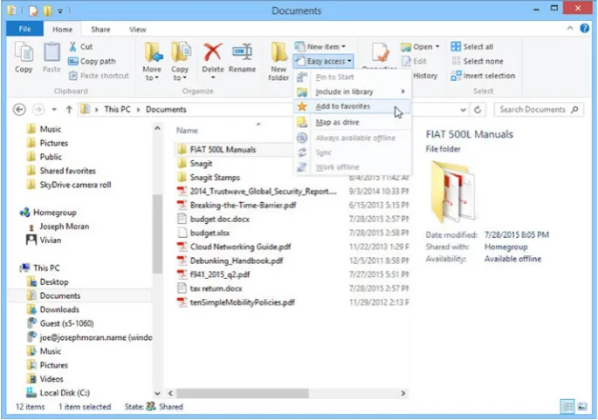The height and width of the screenshot is (420, 598).
Task: Select Cloud Networking Guide.pdf
Action: click(240, 247)
